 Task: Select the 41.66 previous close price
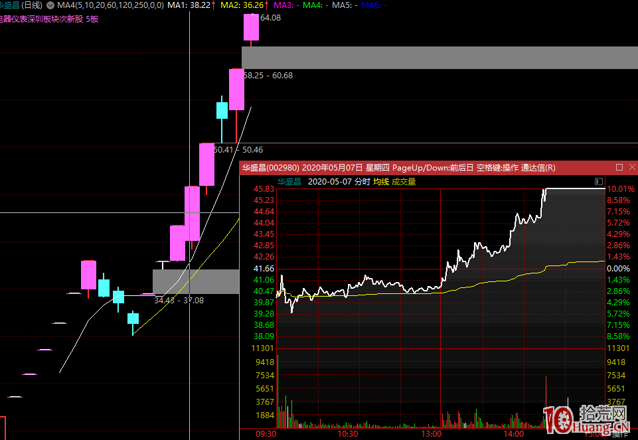click(264, 269)
